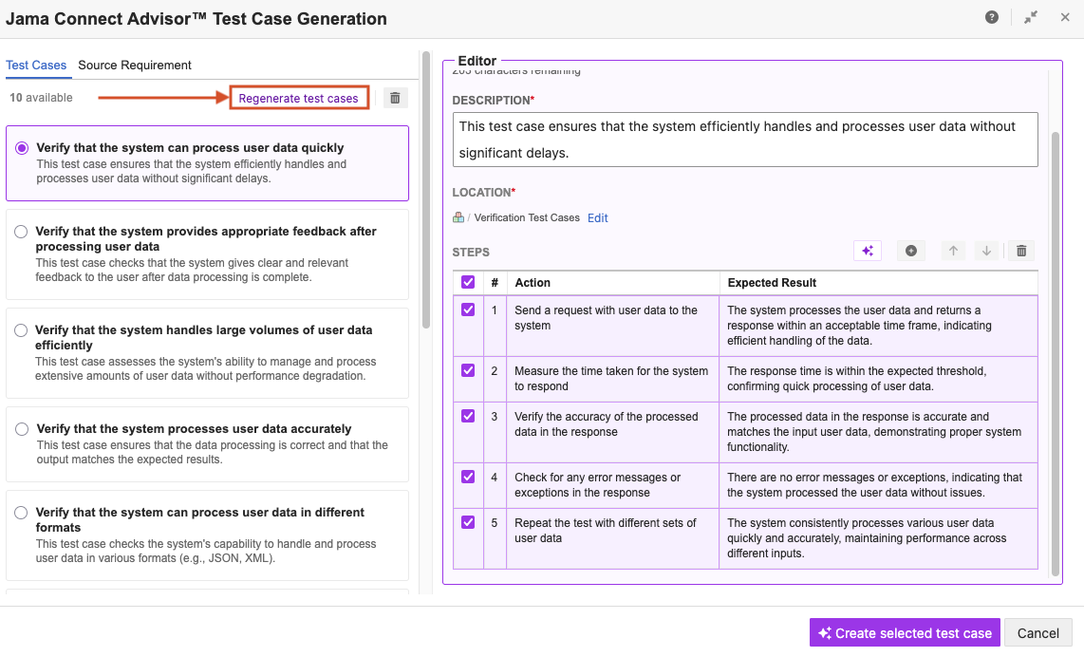
Task: Choose 'handles large volumes' test case radio
Action: [x=21, y=330]
